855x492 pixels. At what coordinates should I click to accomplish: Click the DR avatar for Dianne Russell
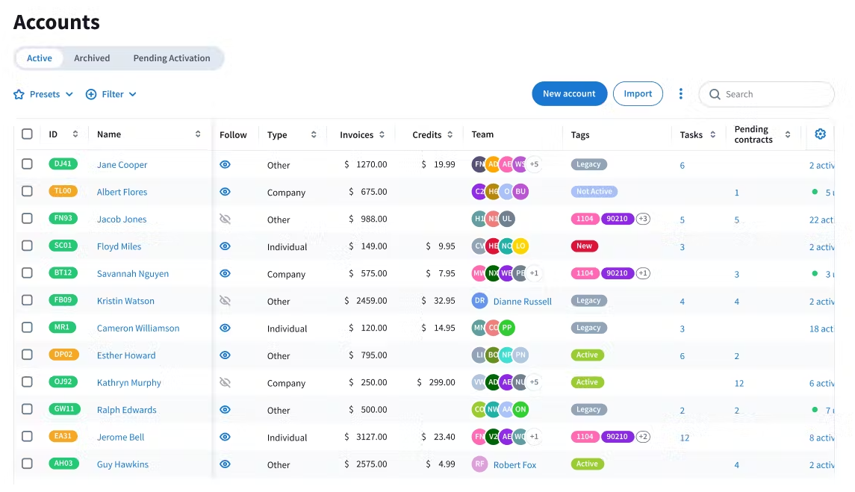[x=479, y=301]
